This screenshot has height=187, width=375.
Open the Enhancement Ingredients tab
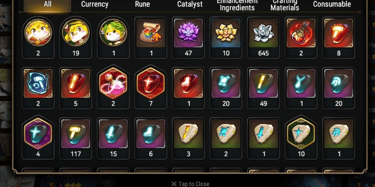(x=237, y=5)
